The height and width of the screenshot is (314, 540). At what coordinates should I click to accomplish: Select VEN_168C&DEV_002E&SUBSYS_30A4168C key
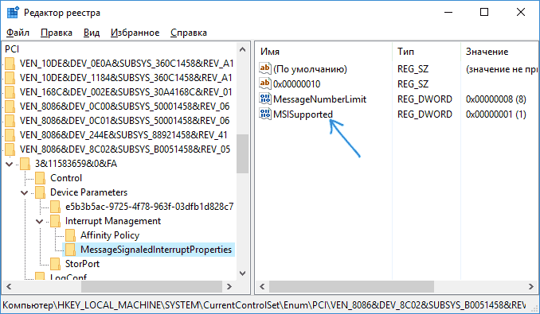pos(126,92)
